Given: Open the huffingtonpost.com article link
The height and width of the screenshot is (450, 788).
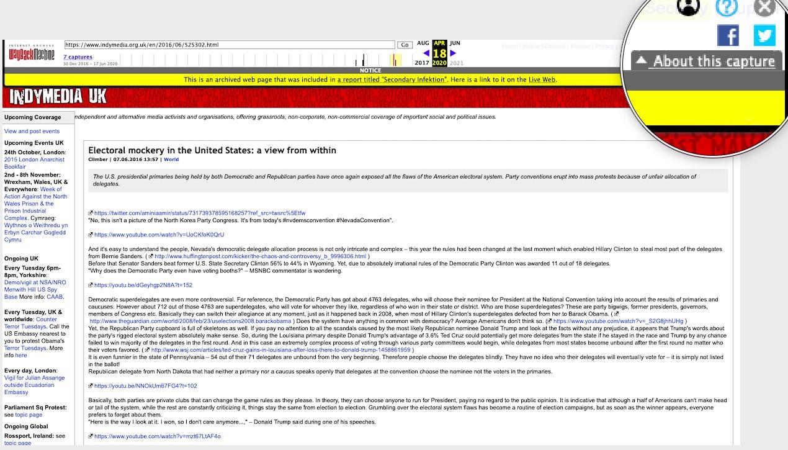Looking at the screenshot, I should tap(260, 256).
